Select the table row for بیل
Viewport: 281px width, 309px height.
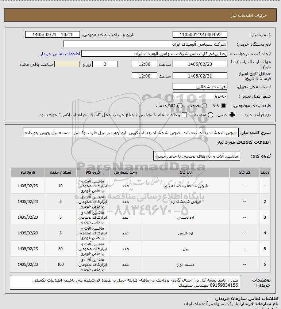140,249
